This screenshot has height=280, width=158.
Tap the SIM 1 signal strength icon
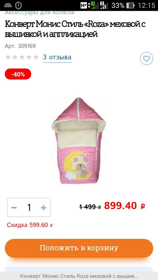point(95,6)
